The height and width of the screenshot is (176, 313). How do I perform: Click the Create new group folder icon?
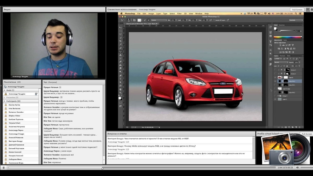pos(293,127)
